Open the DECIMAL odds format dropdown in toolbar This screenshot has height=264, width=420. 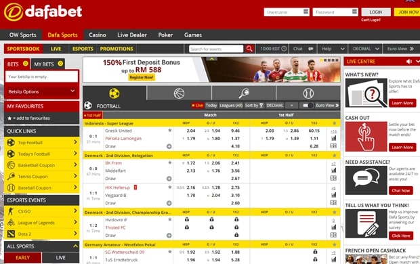[x=366, y=49]
